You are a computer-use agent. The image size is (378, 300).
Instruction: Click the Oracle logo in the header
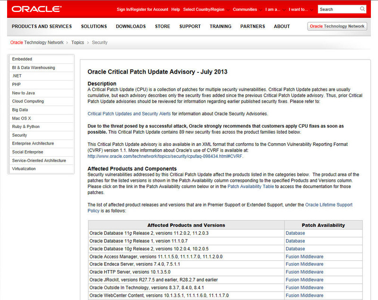point(36,9)
